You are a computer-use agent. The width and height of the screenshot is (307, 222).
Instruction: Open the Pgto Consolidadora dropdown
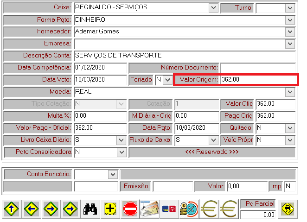point(122,152)
